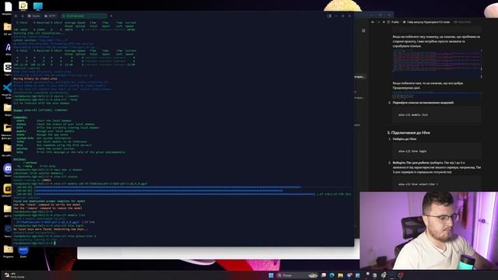
Task: Switch to the SFTP tab
Action: pos(50,16)
